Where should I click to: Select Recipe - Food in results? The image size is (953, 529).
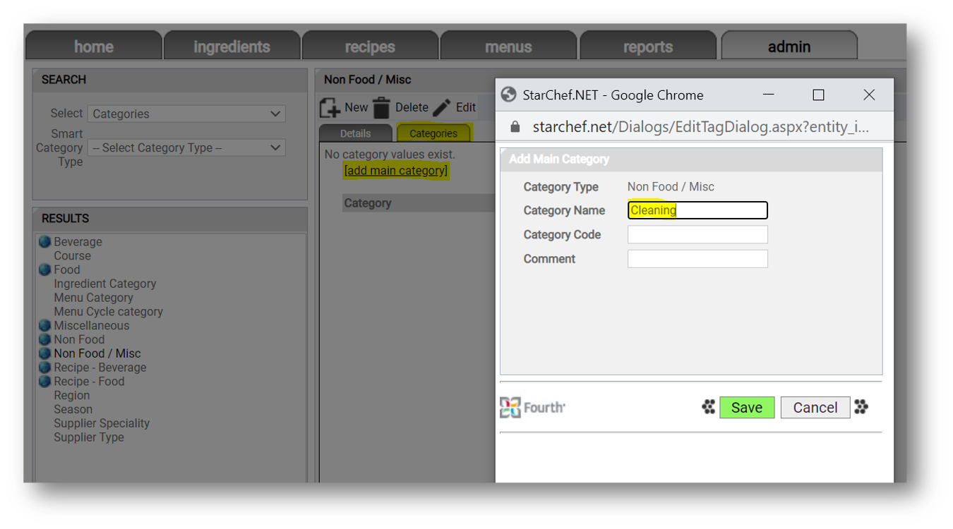coord(89,381)
